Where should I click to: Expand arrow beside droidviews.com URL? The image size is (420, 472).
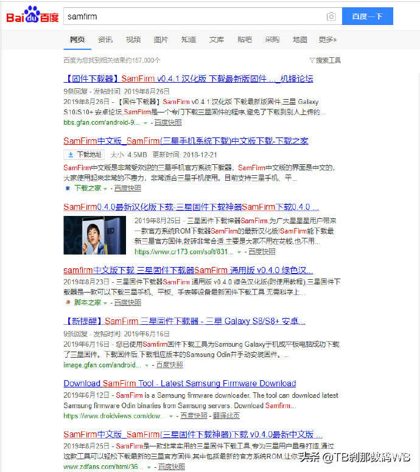[171, 416]
